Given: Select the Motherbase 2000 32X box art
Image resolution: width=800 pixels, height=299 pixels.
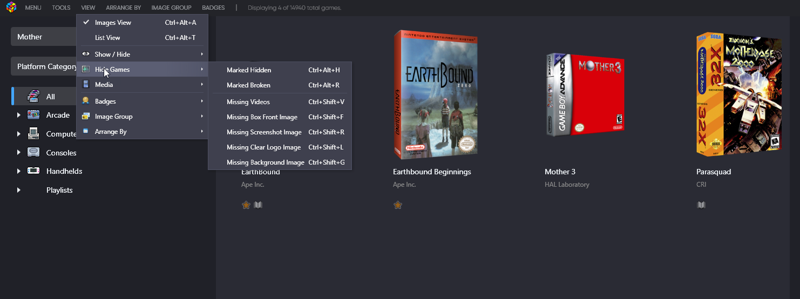Looking at the screenshot, I should [739, 95].
